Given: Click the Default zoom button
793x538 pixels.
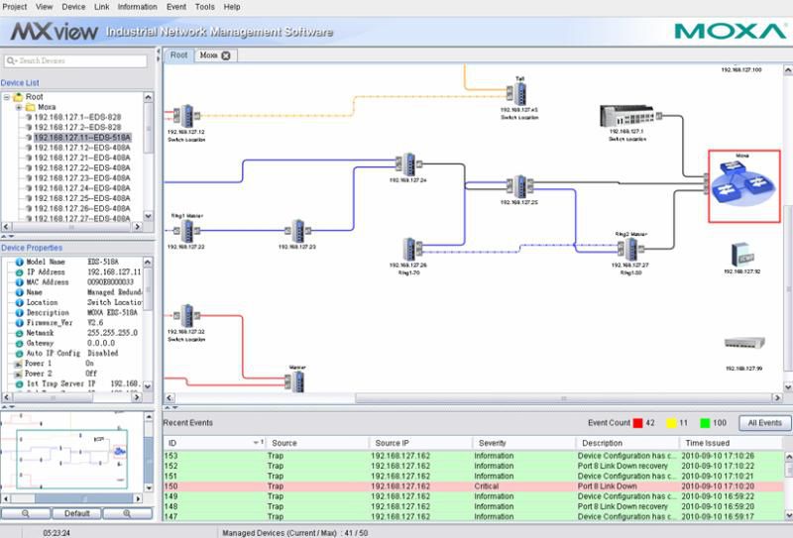Looking at the screenshot, I should pyautogui.click(x=77, y=513).
